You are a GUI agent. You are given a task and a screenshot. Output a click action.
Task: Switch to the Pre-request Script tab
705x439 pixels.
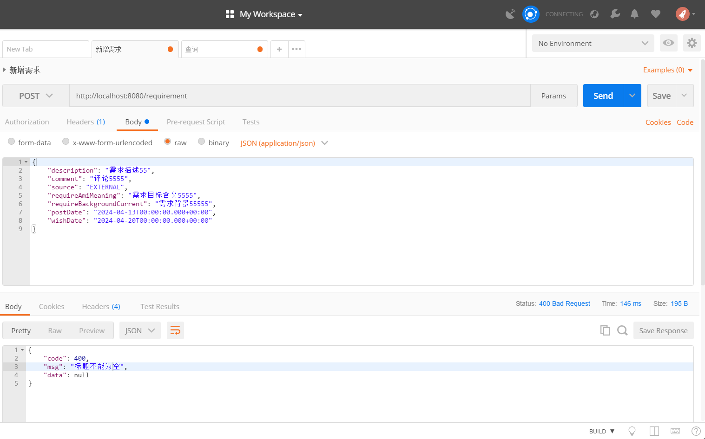coord(196,122)
